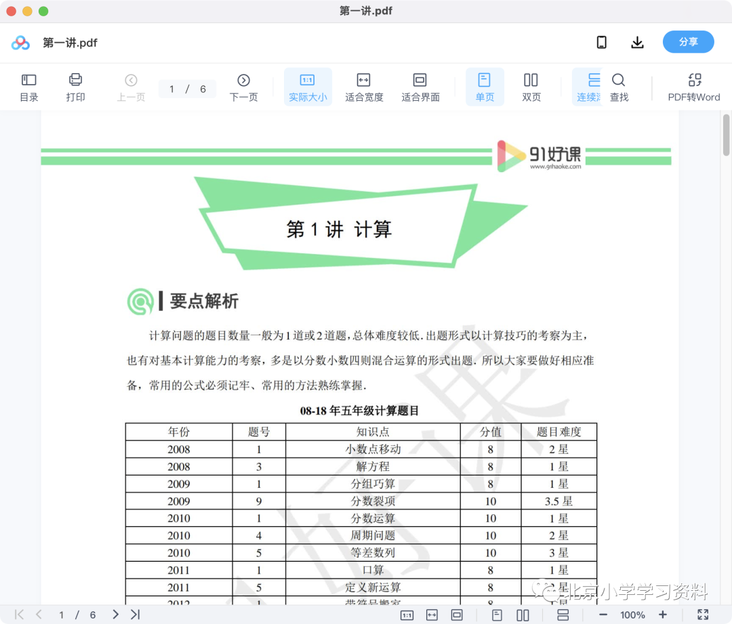Click the bottom bar page number 1

(61, 615)
